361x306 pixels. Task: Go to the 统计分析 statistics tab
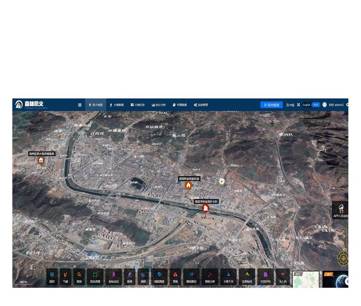pyautogui.click(x=159, y=105)
